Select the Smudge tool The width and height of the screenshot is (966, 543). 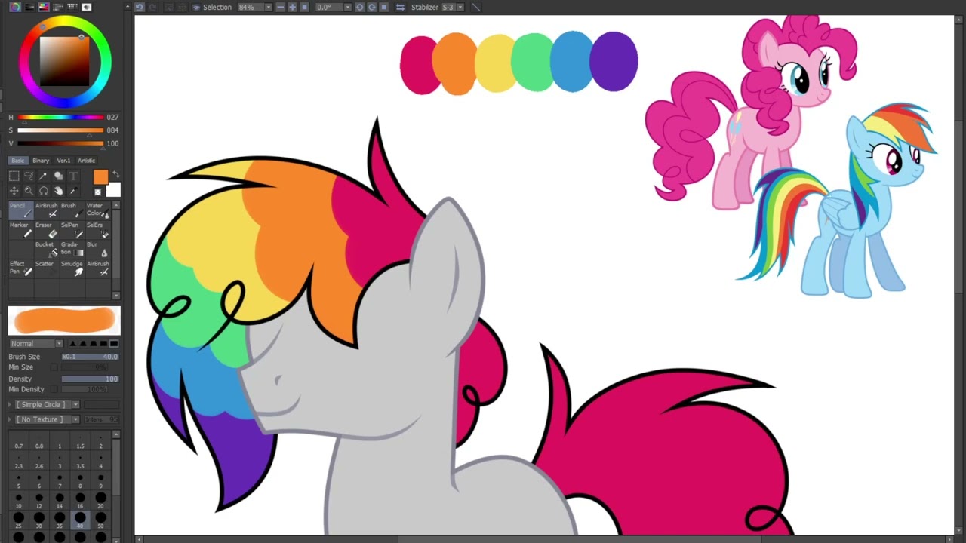pos(72,268)
